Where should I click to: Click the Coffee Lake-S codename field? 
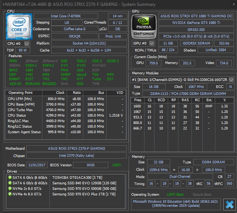[75, 29]
